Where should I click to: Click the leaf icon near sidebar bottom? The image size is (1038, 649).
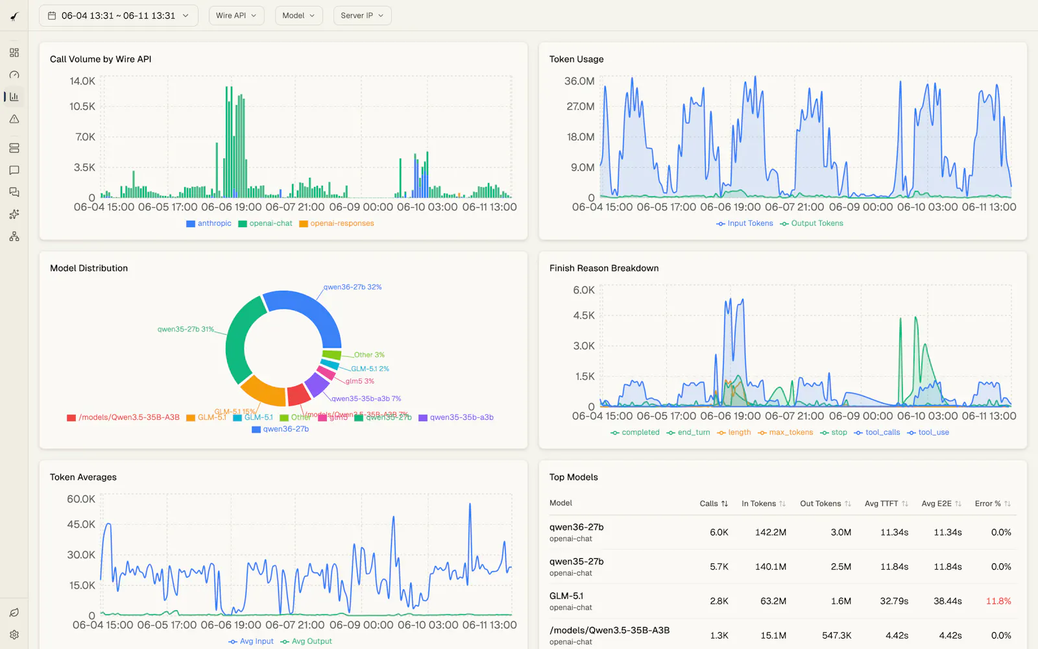tap(14, 613)
